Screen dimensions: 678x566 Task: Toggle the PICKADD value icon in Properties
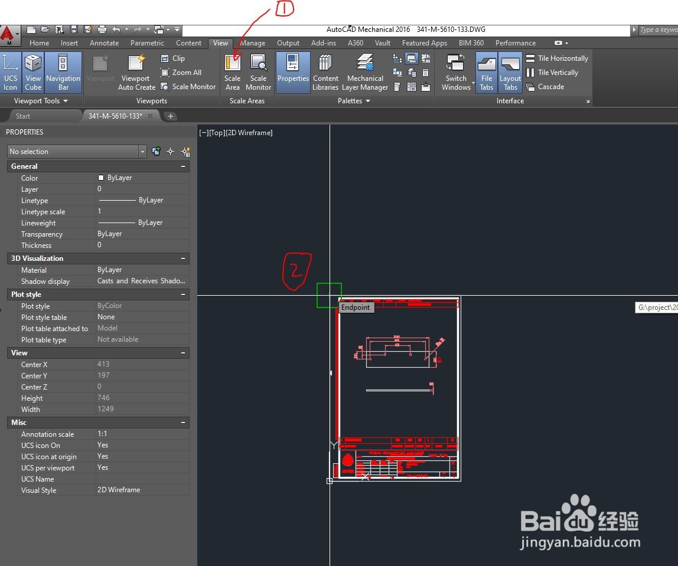[x=156, y=151]
